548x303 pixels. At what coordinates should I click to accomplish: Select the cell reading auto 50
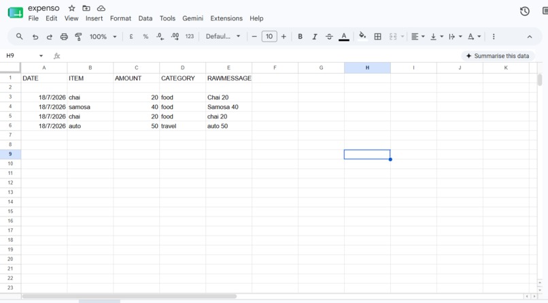229,126
